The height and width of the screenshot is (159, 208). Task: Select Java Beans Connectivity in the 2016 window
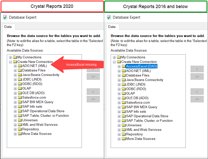click(x=145, y=80)
